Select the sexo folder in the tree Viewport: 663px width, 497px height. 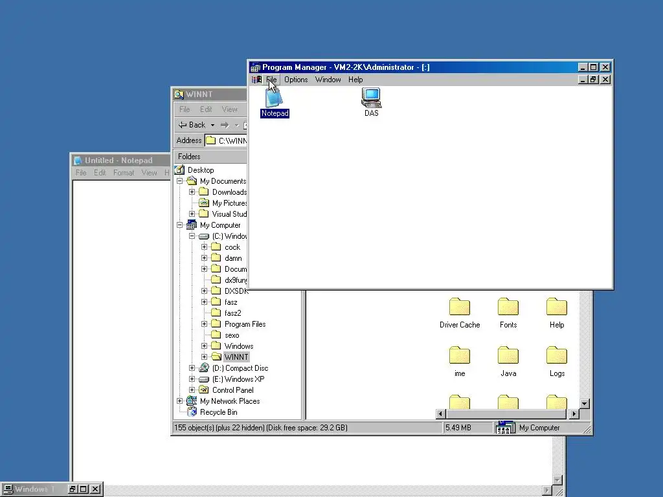[232, 335]
